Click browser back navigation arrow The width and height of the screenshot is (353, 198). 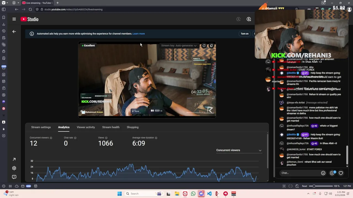tap(17, 9)
